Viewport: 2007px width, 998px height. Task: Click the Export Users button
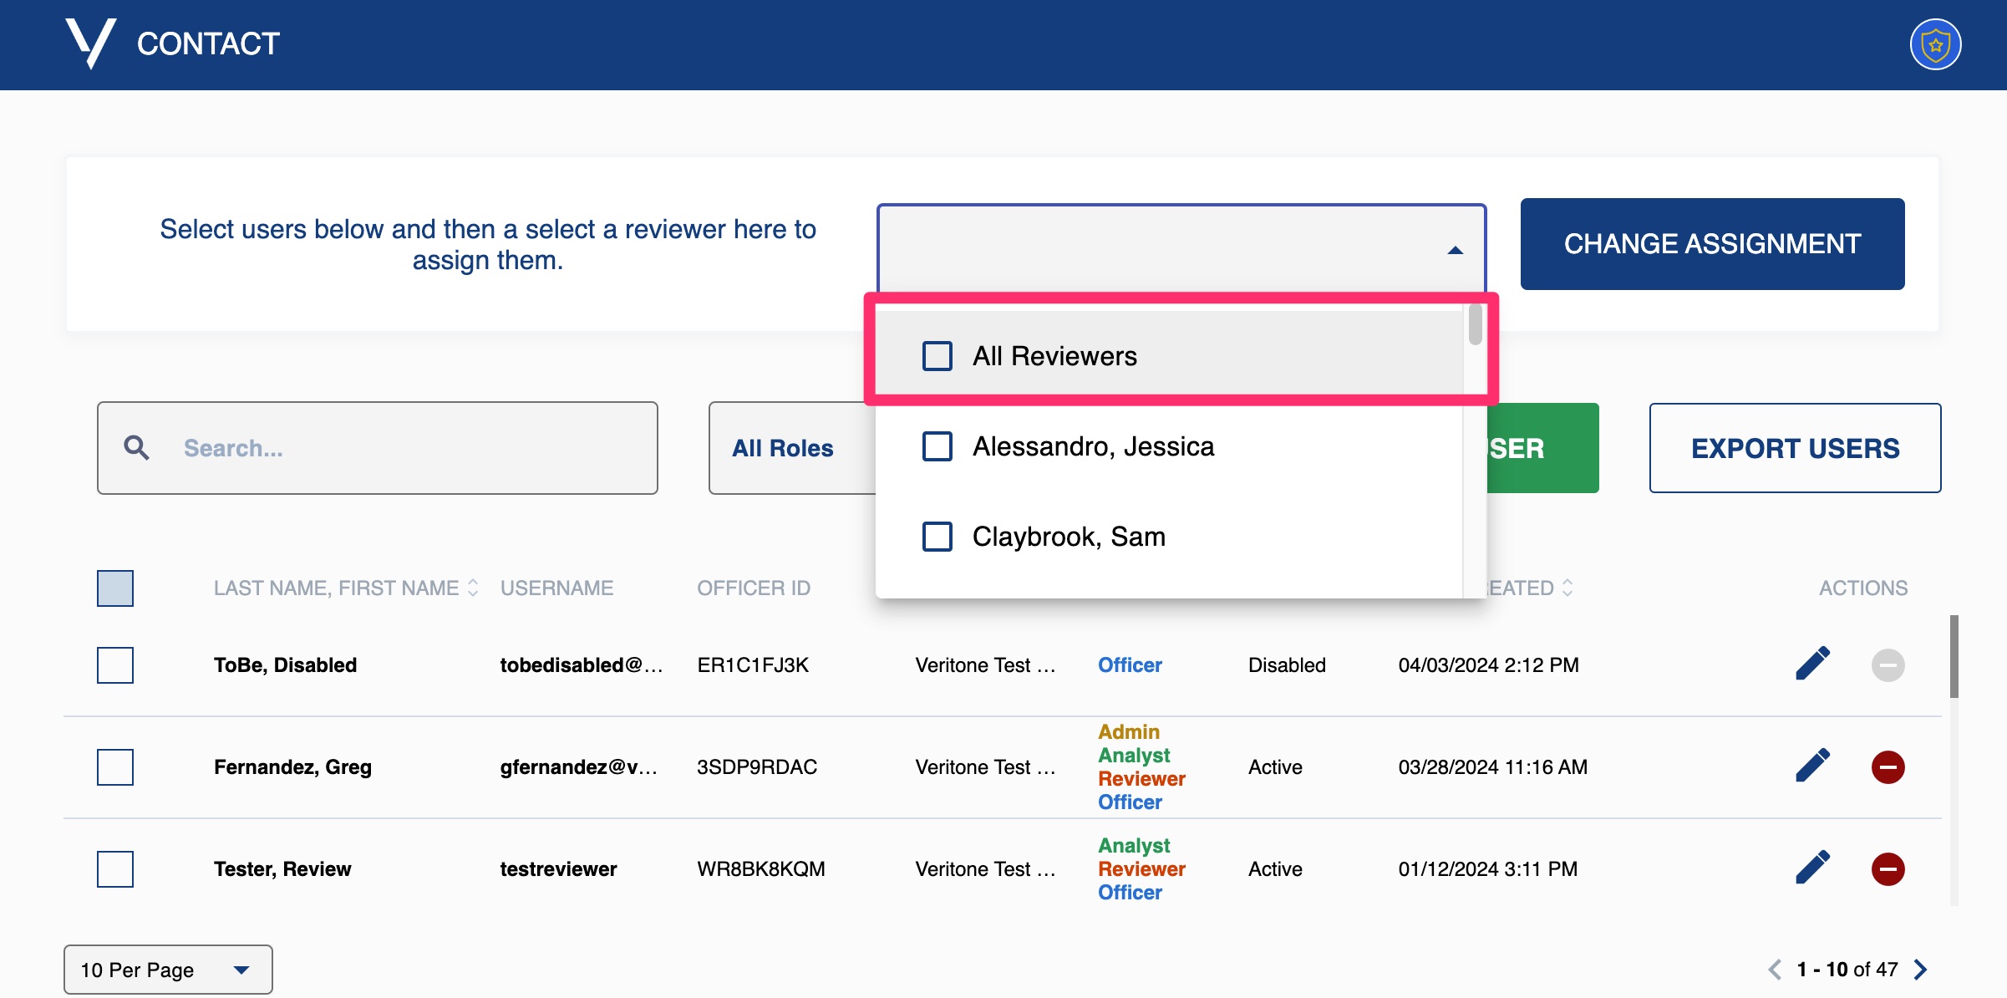[x=1795, y=448]
